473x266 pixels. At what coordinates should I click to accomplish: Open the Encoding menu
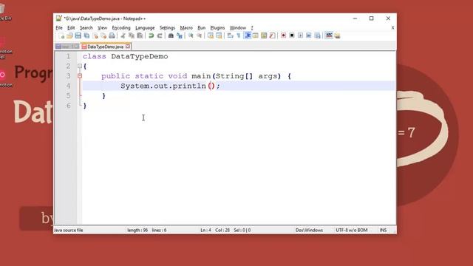click(121, 28)
